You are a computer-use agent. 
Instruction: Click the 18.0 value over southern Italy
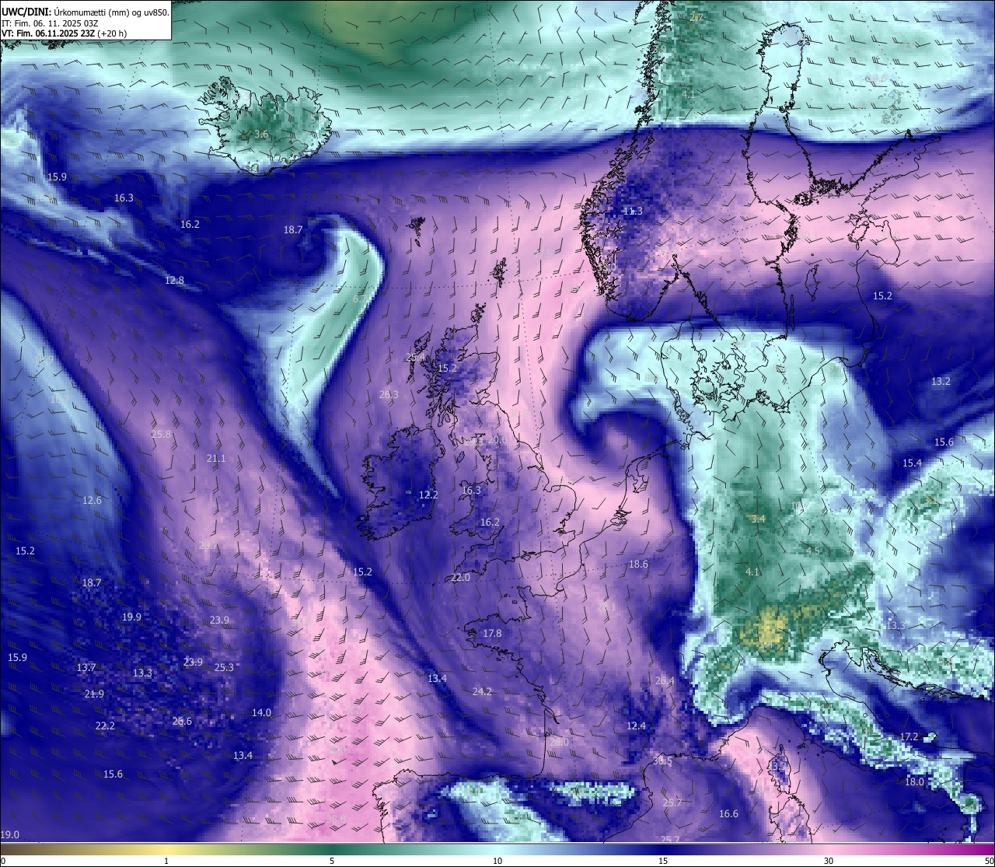pyautogui.click(x=914, y=782)
